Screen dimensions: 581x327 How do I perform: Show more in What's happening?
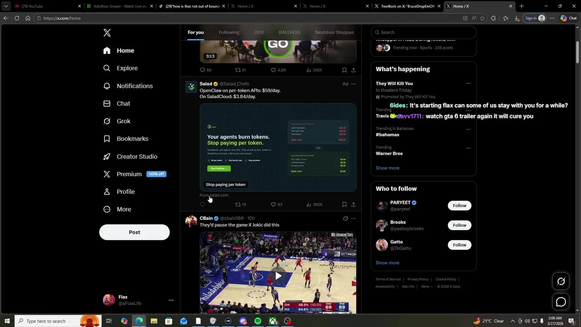click(x=387, y=168)
